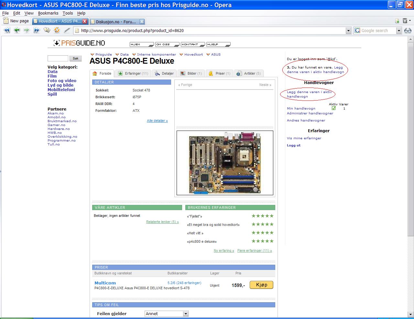This screenshot has width=414, height=319.
Task: Click the Forside tab house icon
Action: click(95, 73)
